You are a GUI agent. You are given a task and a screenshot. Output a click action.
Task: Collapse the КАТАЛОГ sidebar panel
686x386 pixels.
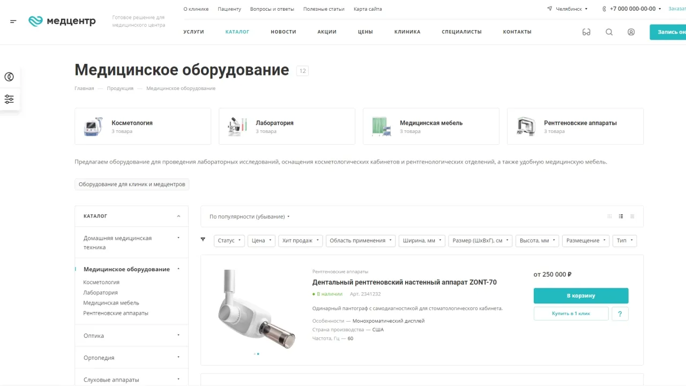point(178,217)
